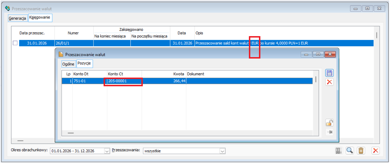Image resolution: width=390 pixels, height=163 pixels.
Task: Open the Okres obrachunkowy dropdown
Action: [x=107, y=151]
